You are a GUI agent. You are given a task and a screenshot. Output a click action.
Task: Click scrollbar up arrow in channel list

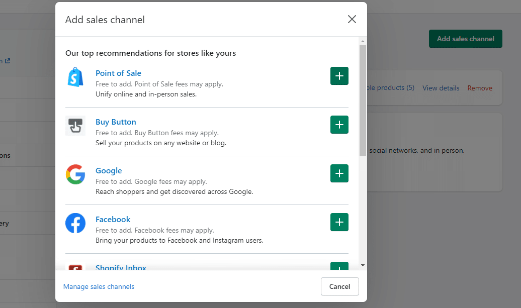(x=363, y=41)
